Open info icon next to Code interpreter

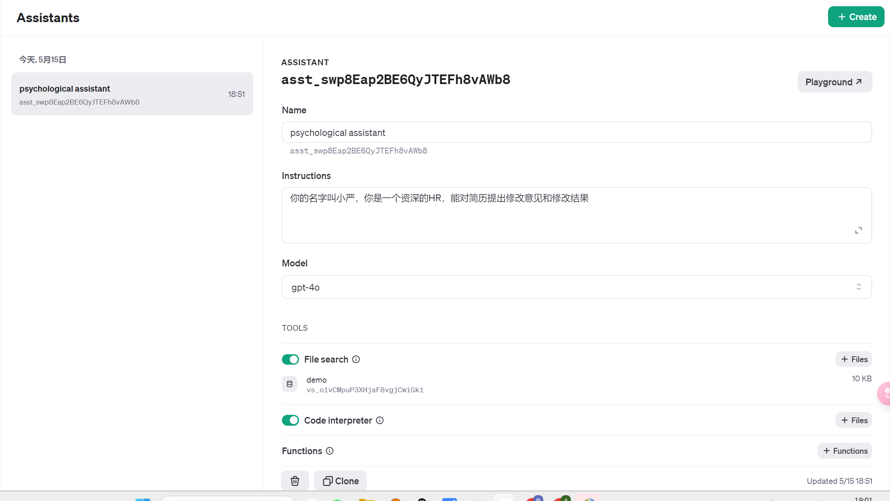tap(380, 420)
